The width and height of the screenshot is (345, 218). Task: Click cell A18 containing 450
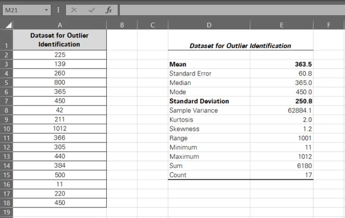tap(59, 203)
